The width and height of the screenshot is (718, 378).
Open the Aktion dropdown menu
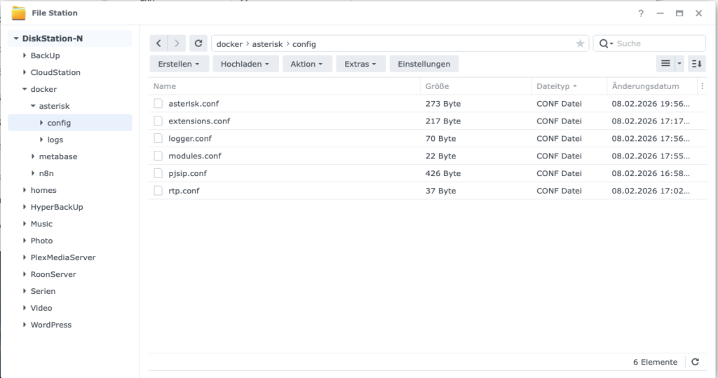coord(306,64)
